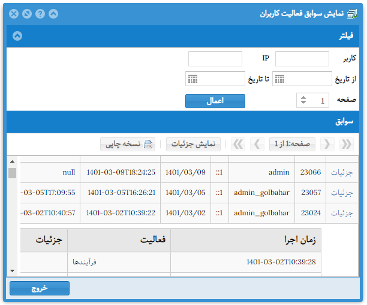Screen dimensions: 367x305
Task: Click admin_golbahar in row 23057
Action: pyautogui.click(x=261, y=193)
